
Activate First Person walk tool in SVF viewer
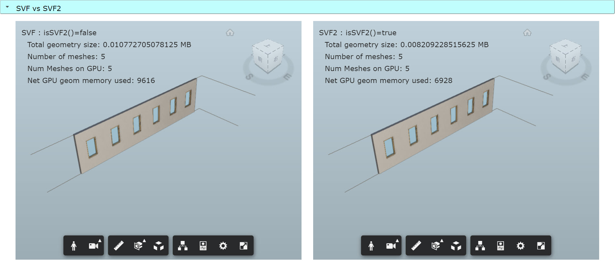coord(74,246)
